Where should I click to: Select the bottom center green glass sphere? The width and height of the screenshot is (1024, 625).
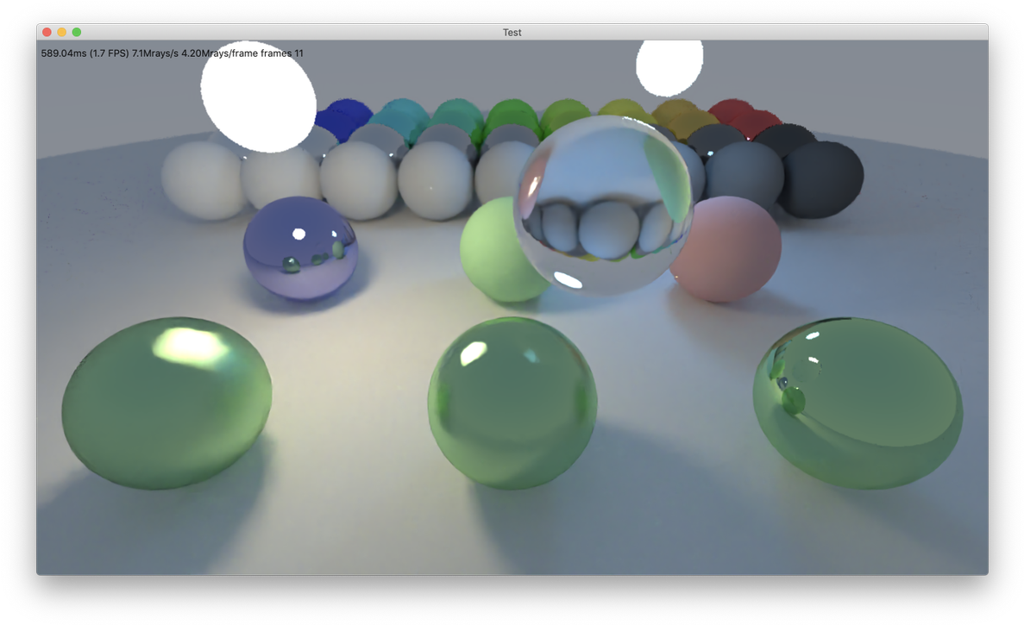point(512,403)
